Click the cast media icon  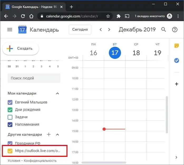click(127, 16)
